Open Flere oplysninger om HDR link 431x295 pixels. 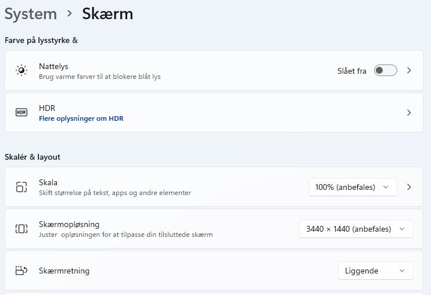[x=81, y=118]
